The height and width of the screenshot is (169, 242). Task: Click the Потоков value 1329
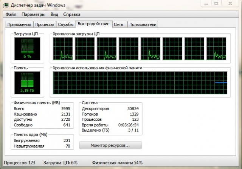[x=134, y=114]
